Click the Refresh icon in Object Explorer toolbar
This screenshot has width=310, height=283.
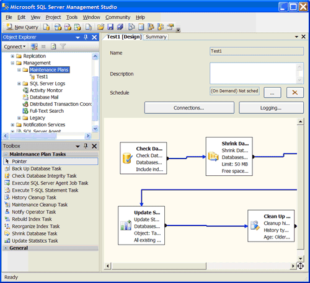(x=53, y=46)
